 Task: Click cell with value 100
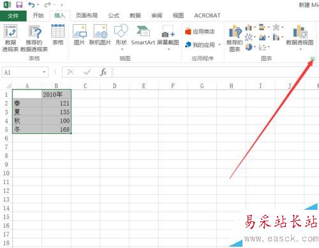coord(56,121)
